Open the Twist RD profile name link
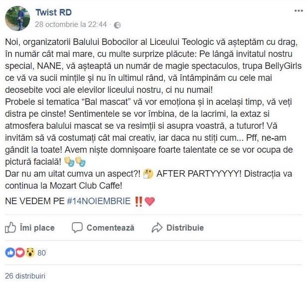The width and height of the screenshot is (307, 282). [x=53, y=11]
